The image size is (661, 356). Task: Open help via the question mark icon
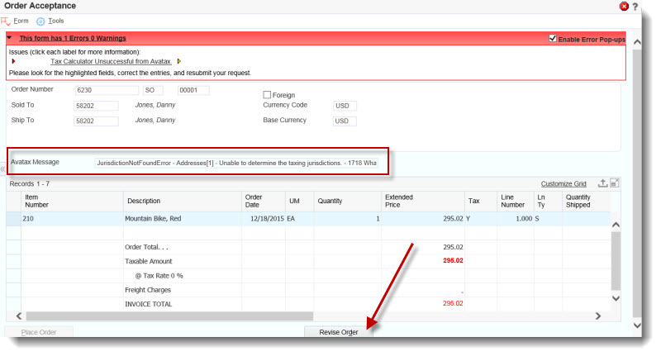click(x=635, y=6)
